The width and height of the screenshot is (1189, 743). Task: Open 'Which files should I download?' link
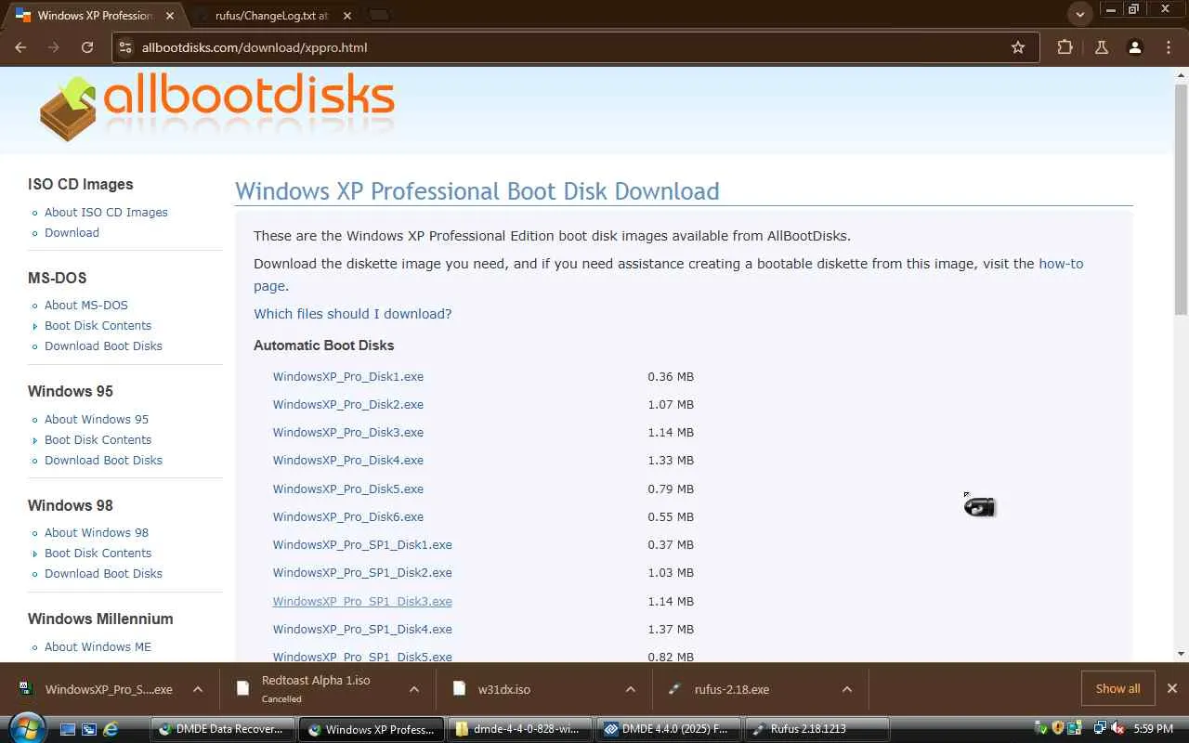[353, 314]
